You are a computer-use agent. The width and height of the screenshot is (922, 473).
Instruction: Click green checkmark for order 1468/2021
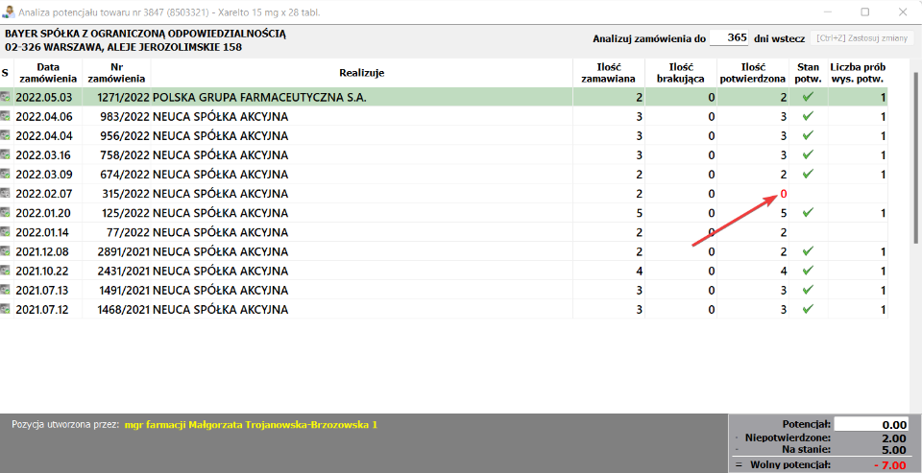point(808,309)
